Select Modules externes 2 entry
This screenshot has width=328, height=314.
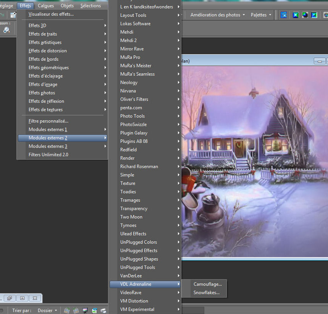(x=63, y=138)
